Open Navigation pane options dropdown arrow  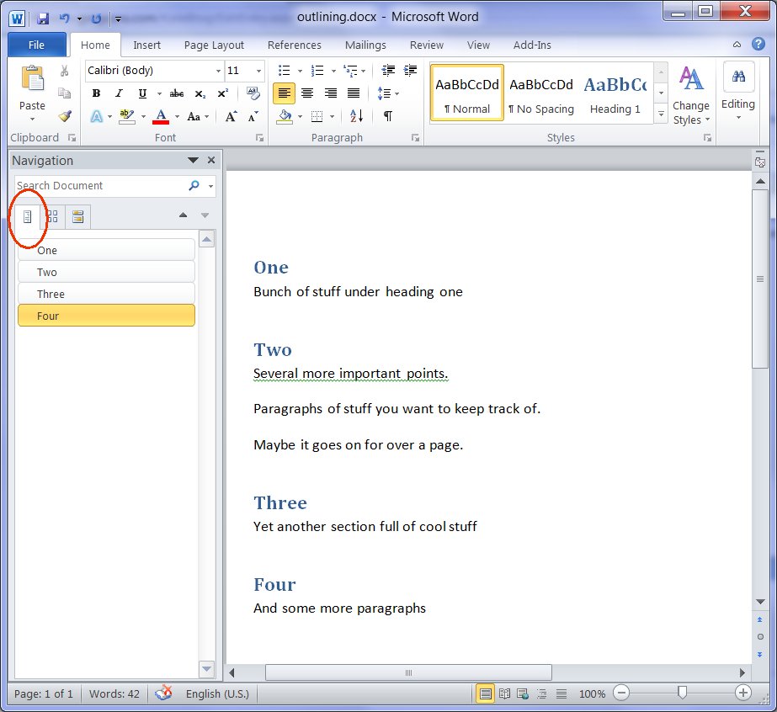click(x=194, y=160)
